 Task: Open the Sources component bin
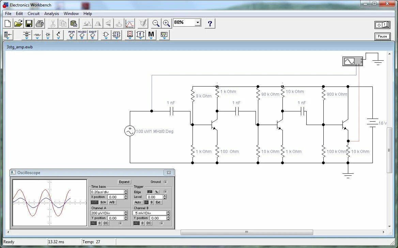point(27,35)
